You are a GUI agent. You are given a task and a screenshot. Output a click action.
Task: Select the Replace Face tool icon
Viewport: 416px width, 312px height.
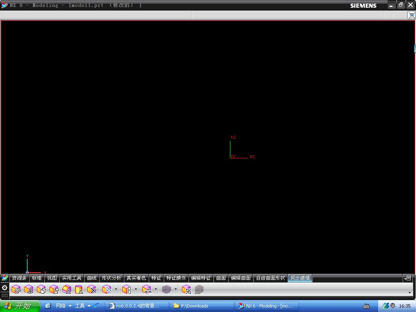pos(54,289)
